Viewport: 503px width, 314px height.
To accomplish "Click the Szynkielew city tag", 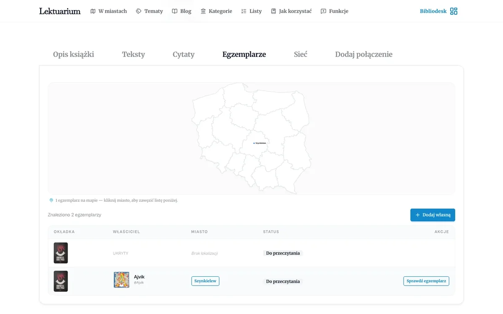I will (205, 281).
